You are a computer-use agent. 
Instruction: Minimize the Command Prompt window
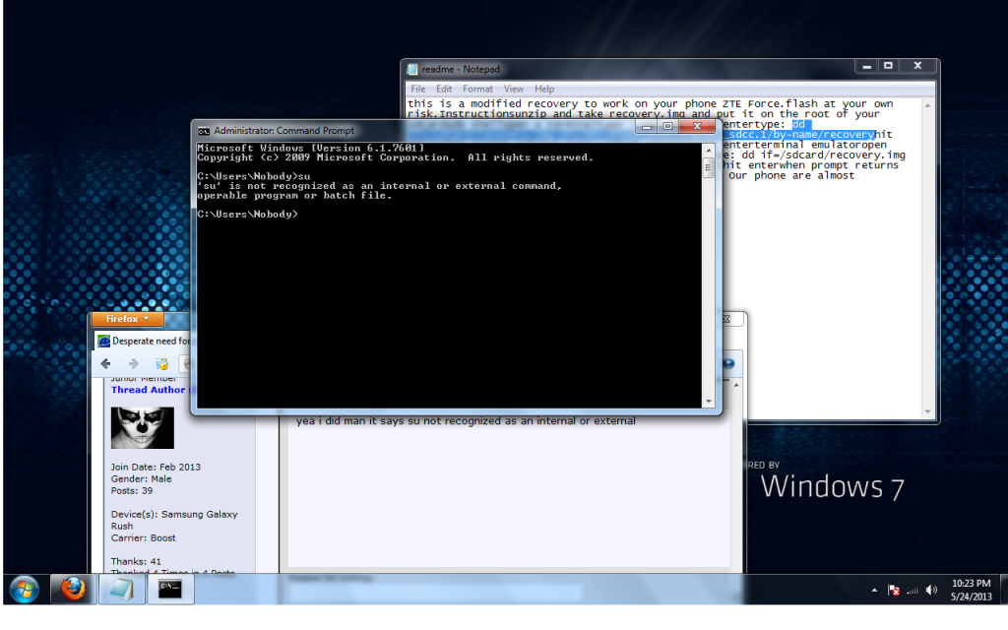coord(647,127)
